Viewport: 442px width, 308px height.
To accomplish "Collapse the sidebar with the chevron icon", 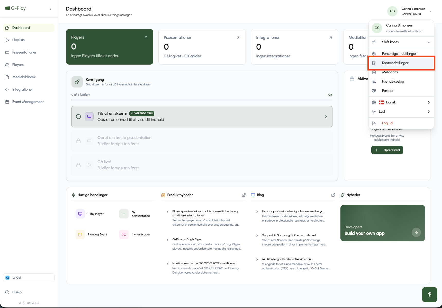I will click(50, 9).
